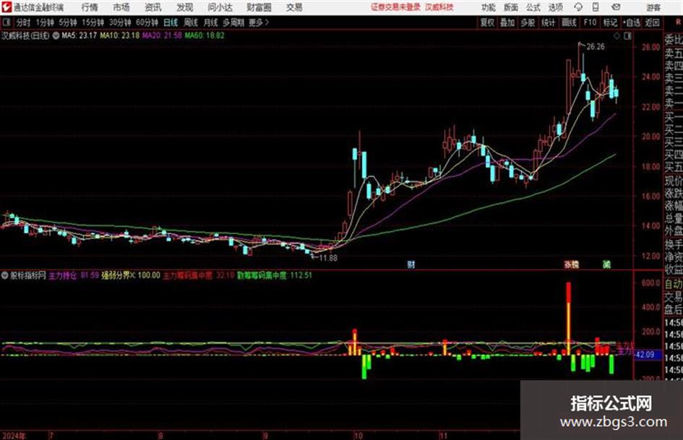Screen dimensions: 683x440
Task: Switch to 15分钟 period tab
Action: [x=93, y=22]
